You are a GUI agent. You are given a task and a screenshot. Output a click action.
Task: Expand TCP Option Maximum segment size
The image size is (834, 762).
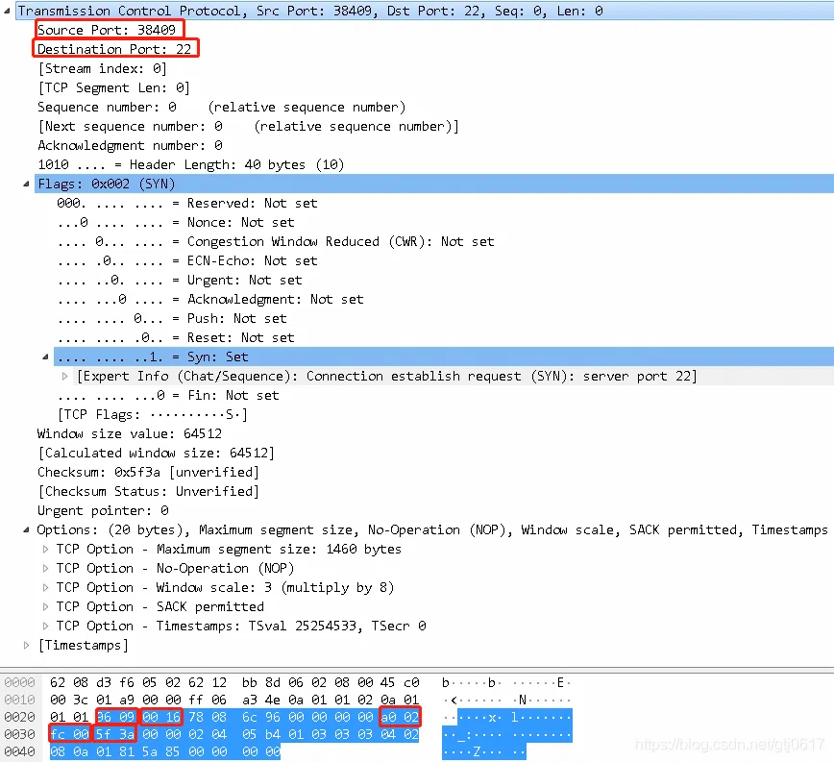tap(46, 550)
